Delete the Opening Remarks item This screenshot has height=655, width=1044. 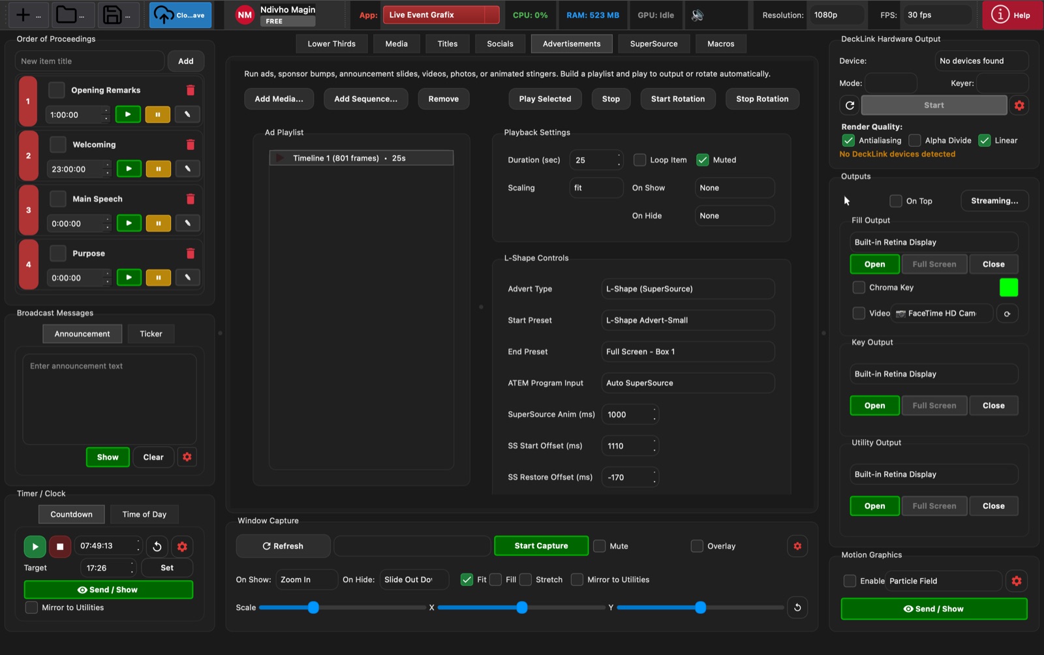(x=191, y=90)
